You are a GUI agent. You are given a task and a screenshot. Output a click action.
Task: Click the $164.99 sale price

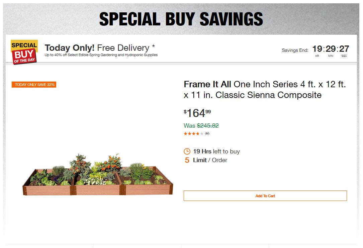coord(197,113)
